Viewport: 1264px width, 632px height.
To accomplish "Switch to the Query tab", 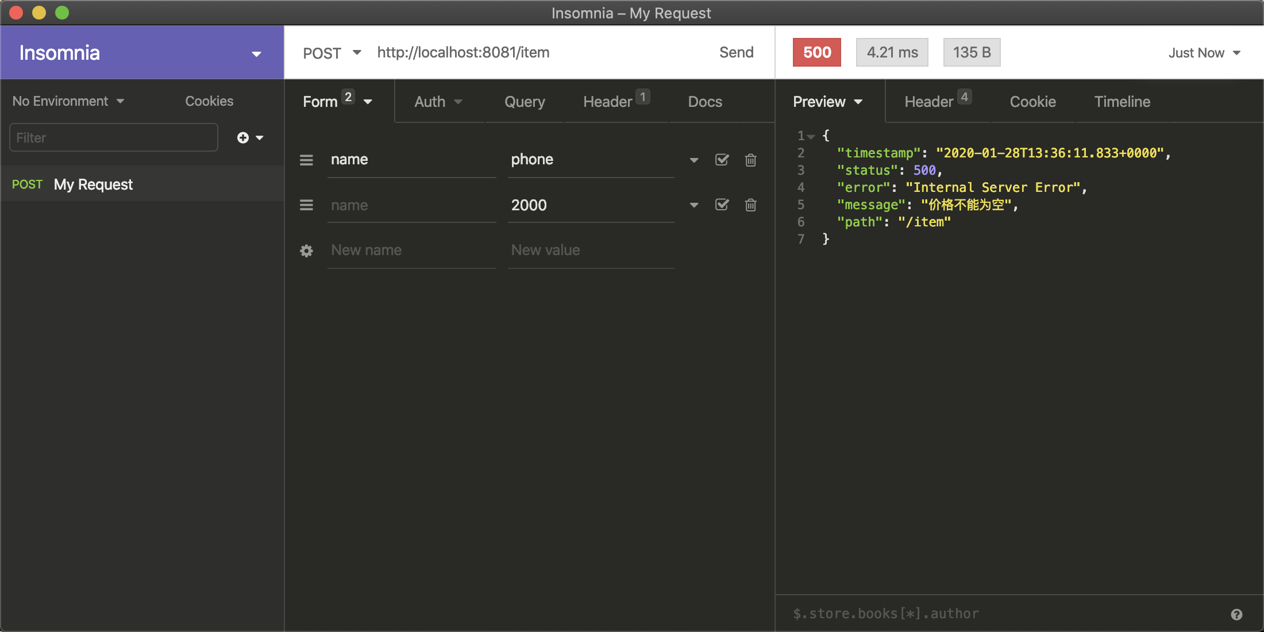I will click(524, 102).
